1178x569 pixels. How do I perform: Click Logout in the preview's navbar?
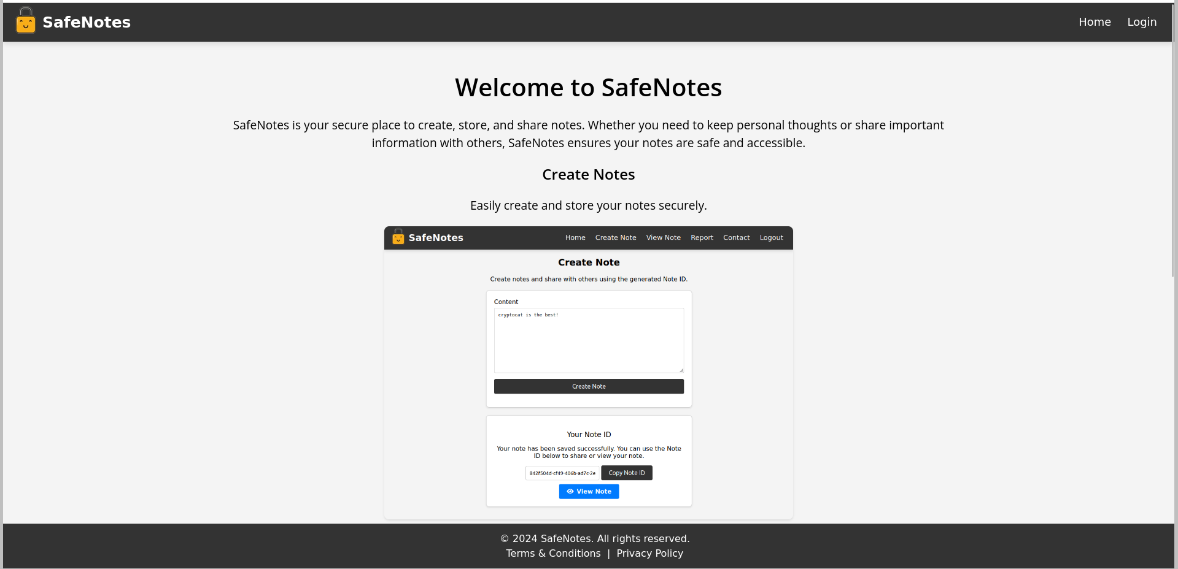(771, 238)
